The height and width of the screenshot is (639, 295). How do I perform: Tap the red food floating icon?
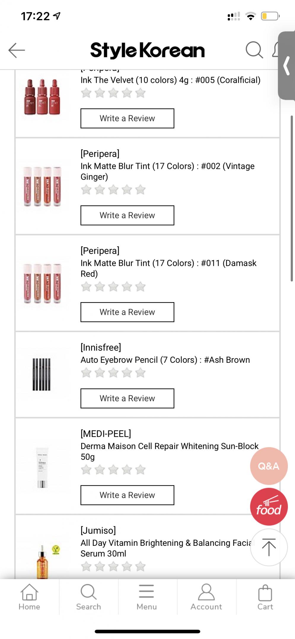click(x=269, y=507)
